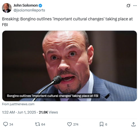Image resolution: width=138 pixels, height=127 pixels.
Task: Click the blue verified badge beside John Solomon
Action: (x=40, y=5)
